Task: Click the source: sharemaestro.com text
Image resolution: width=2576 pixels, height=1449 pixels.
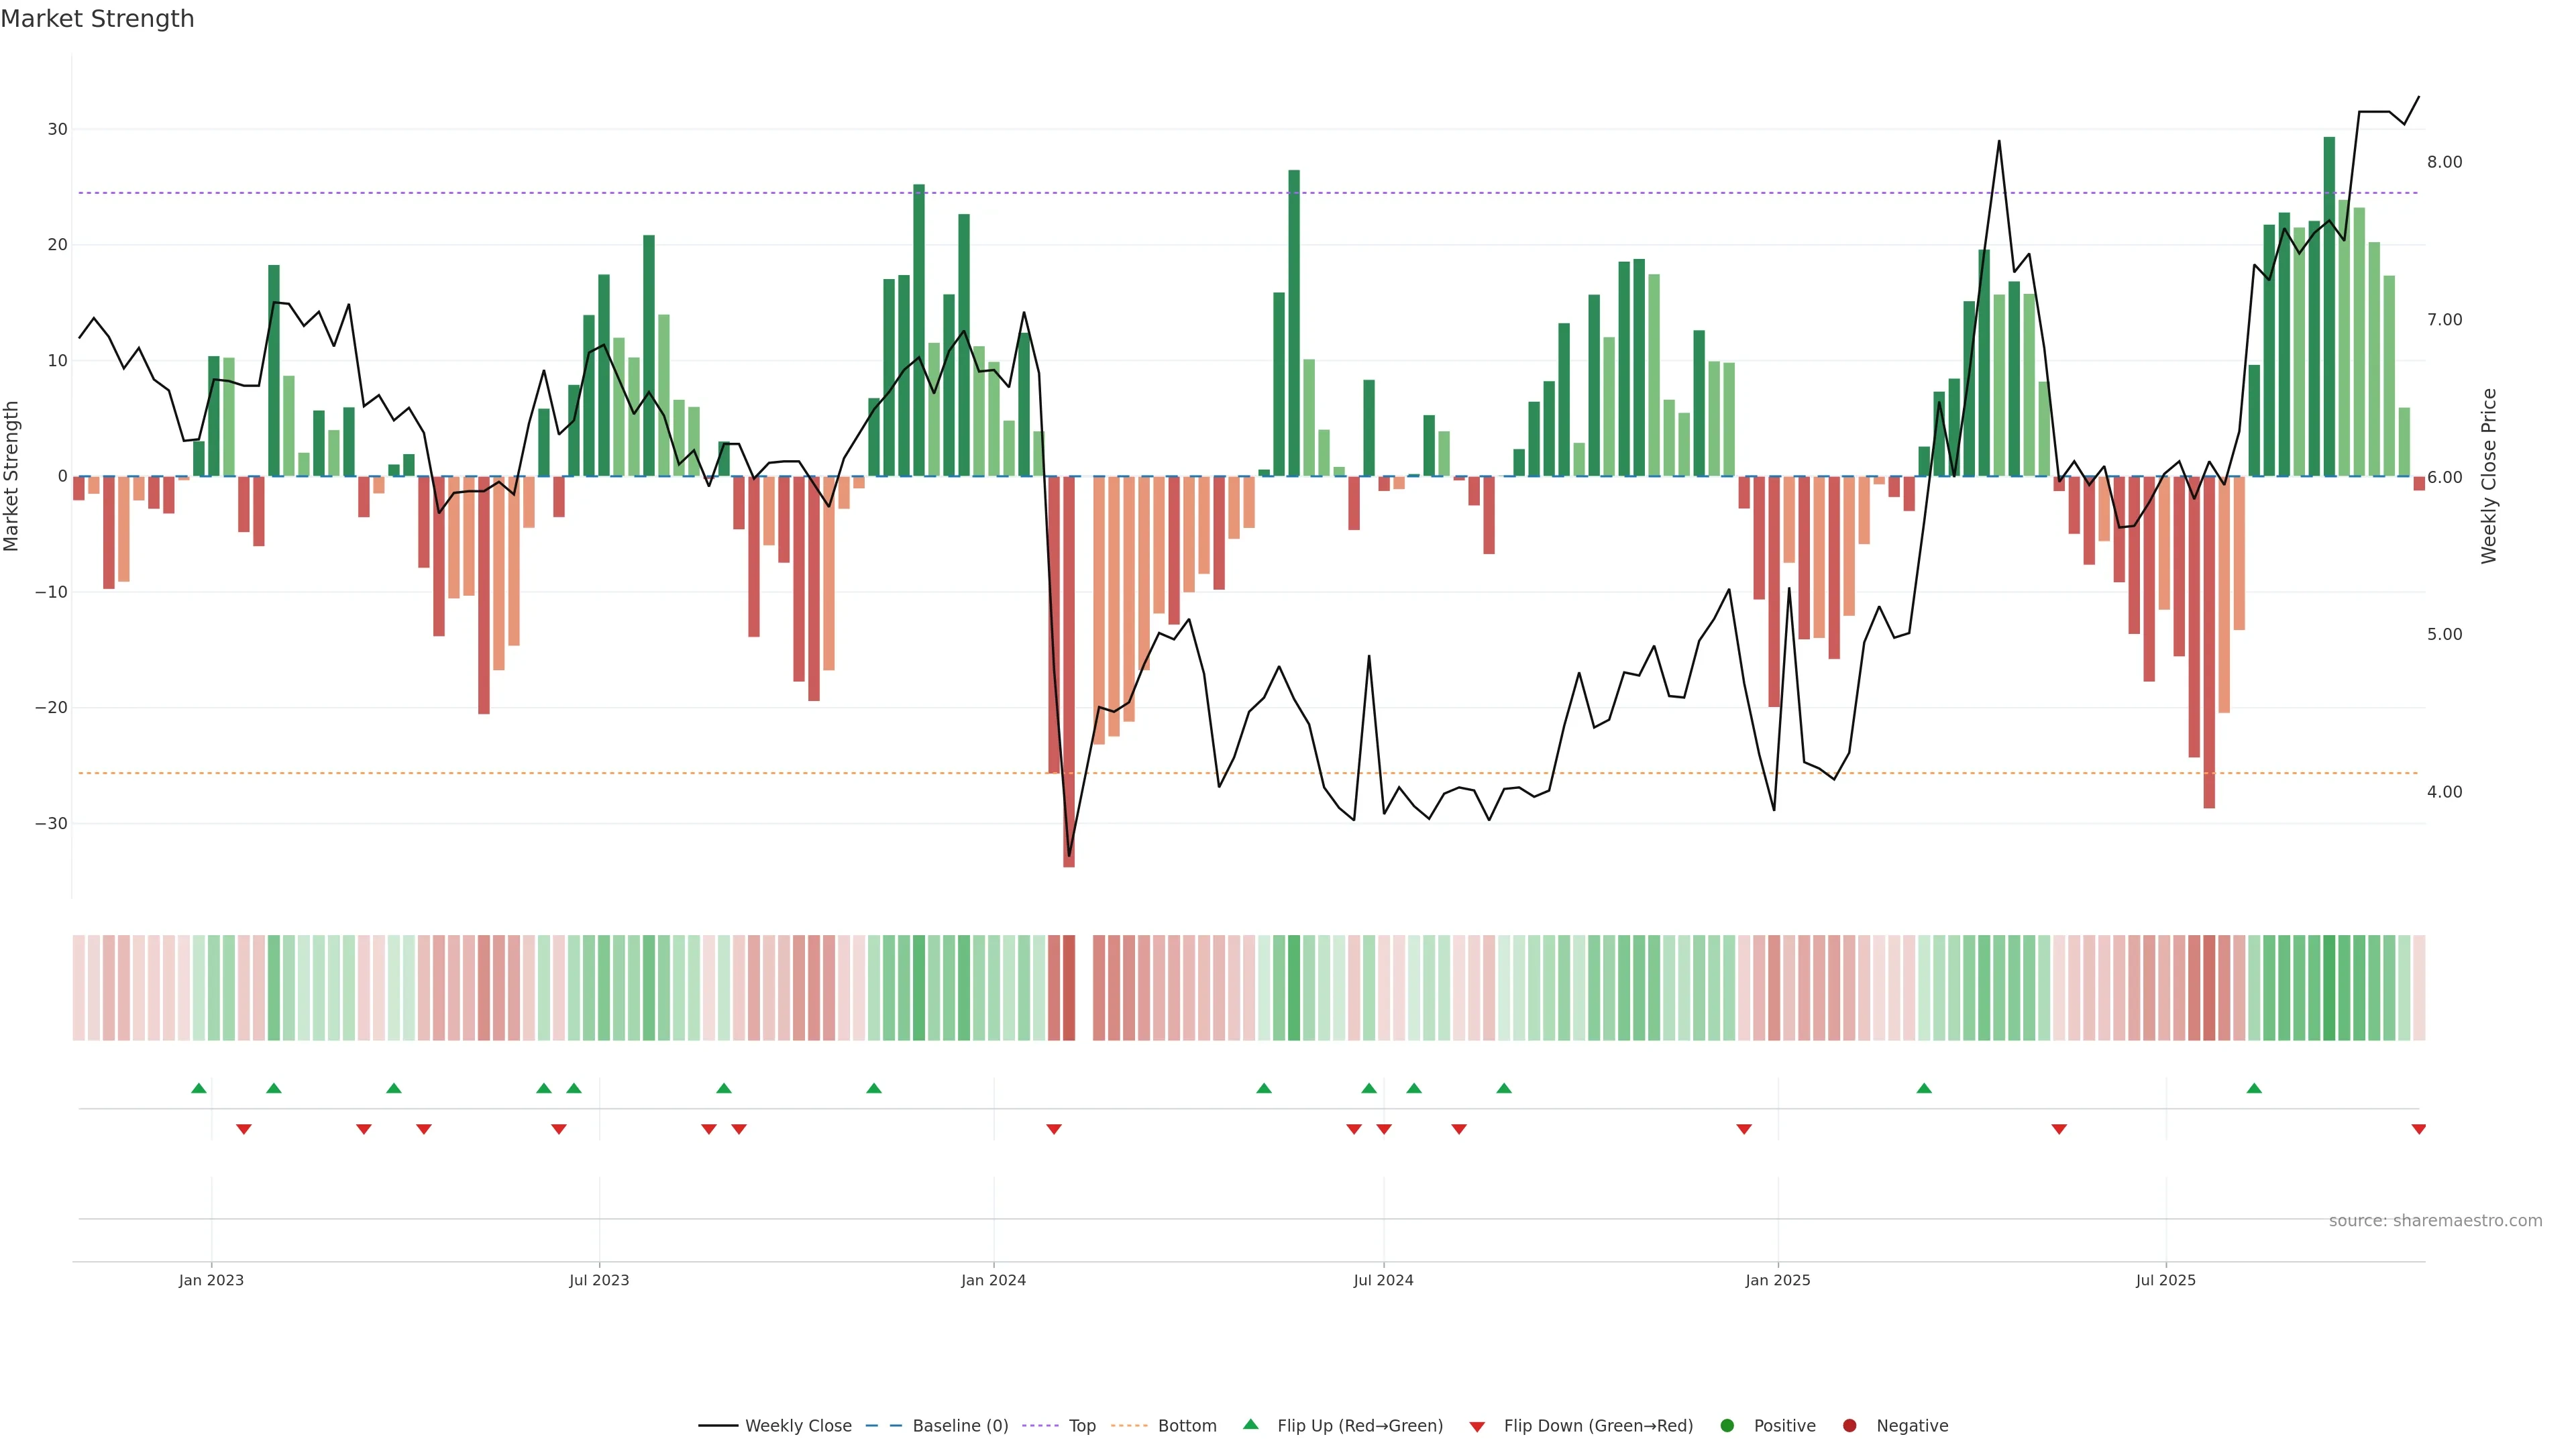Action: click(2435, 1221)
